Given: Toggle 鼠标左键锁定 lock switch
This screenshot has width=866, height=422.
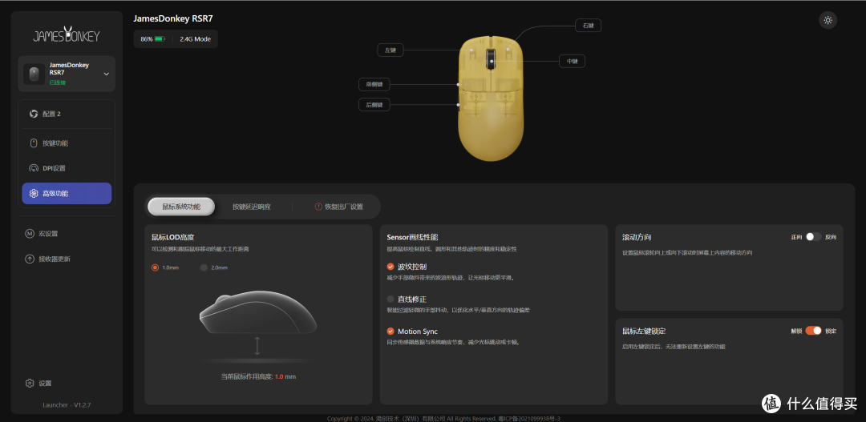Looking at the screenshot, I should (813, 331).
